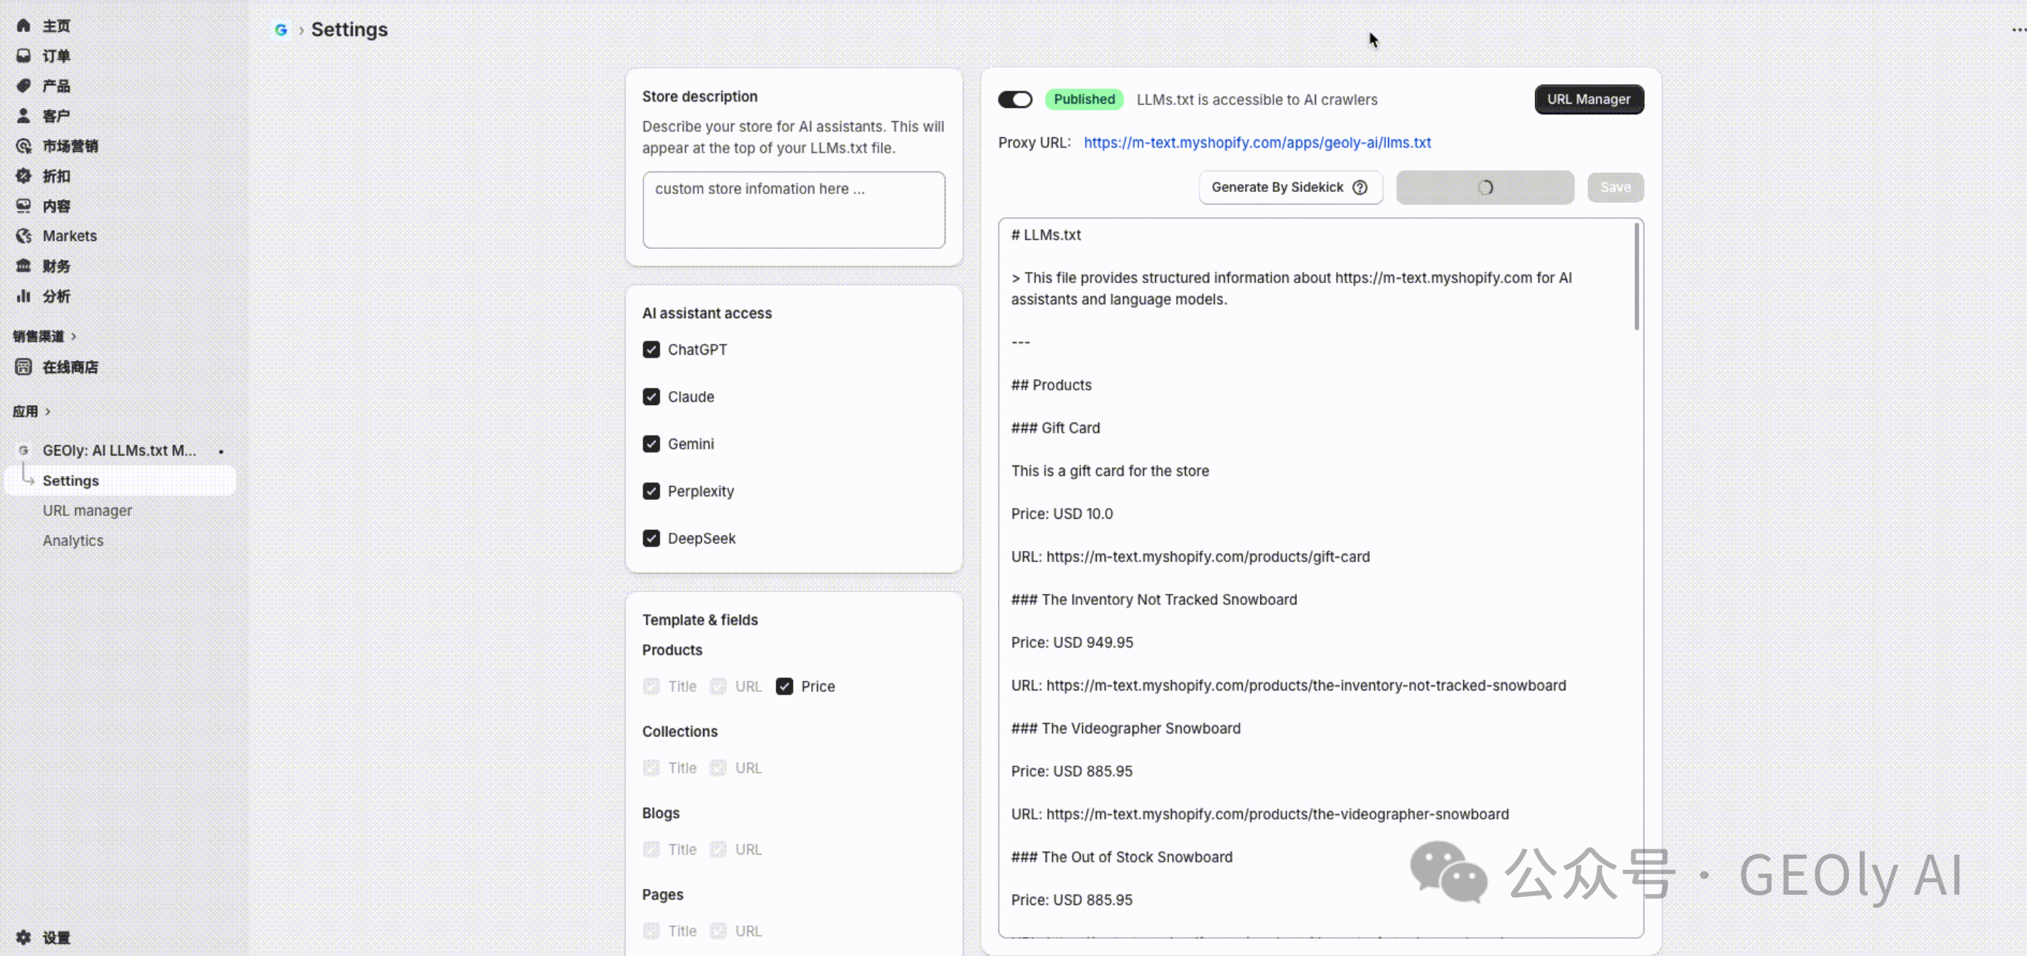Click the settings gear icon at bottom
The image size is (2027, 956).
click(x=23, y=938)
